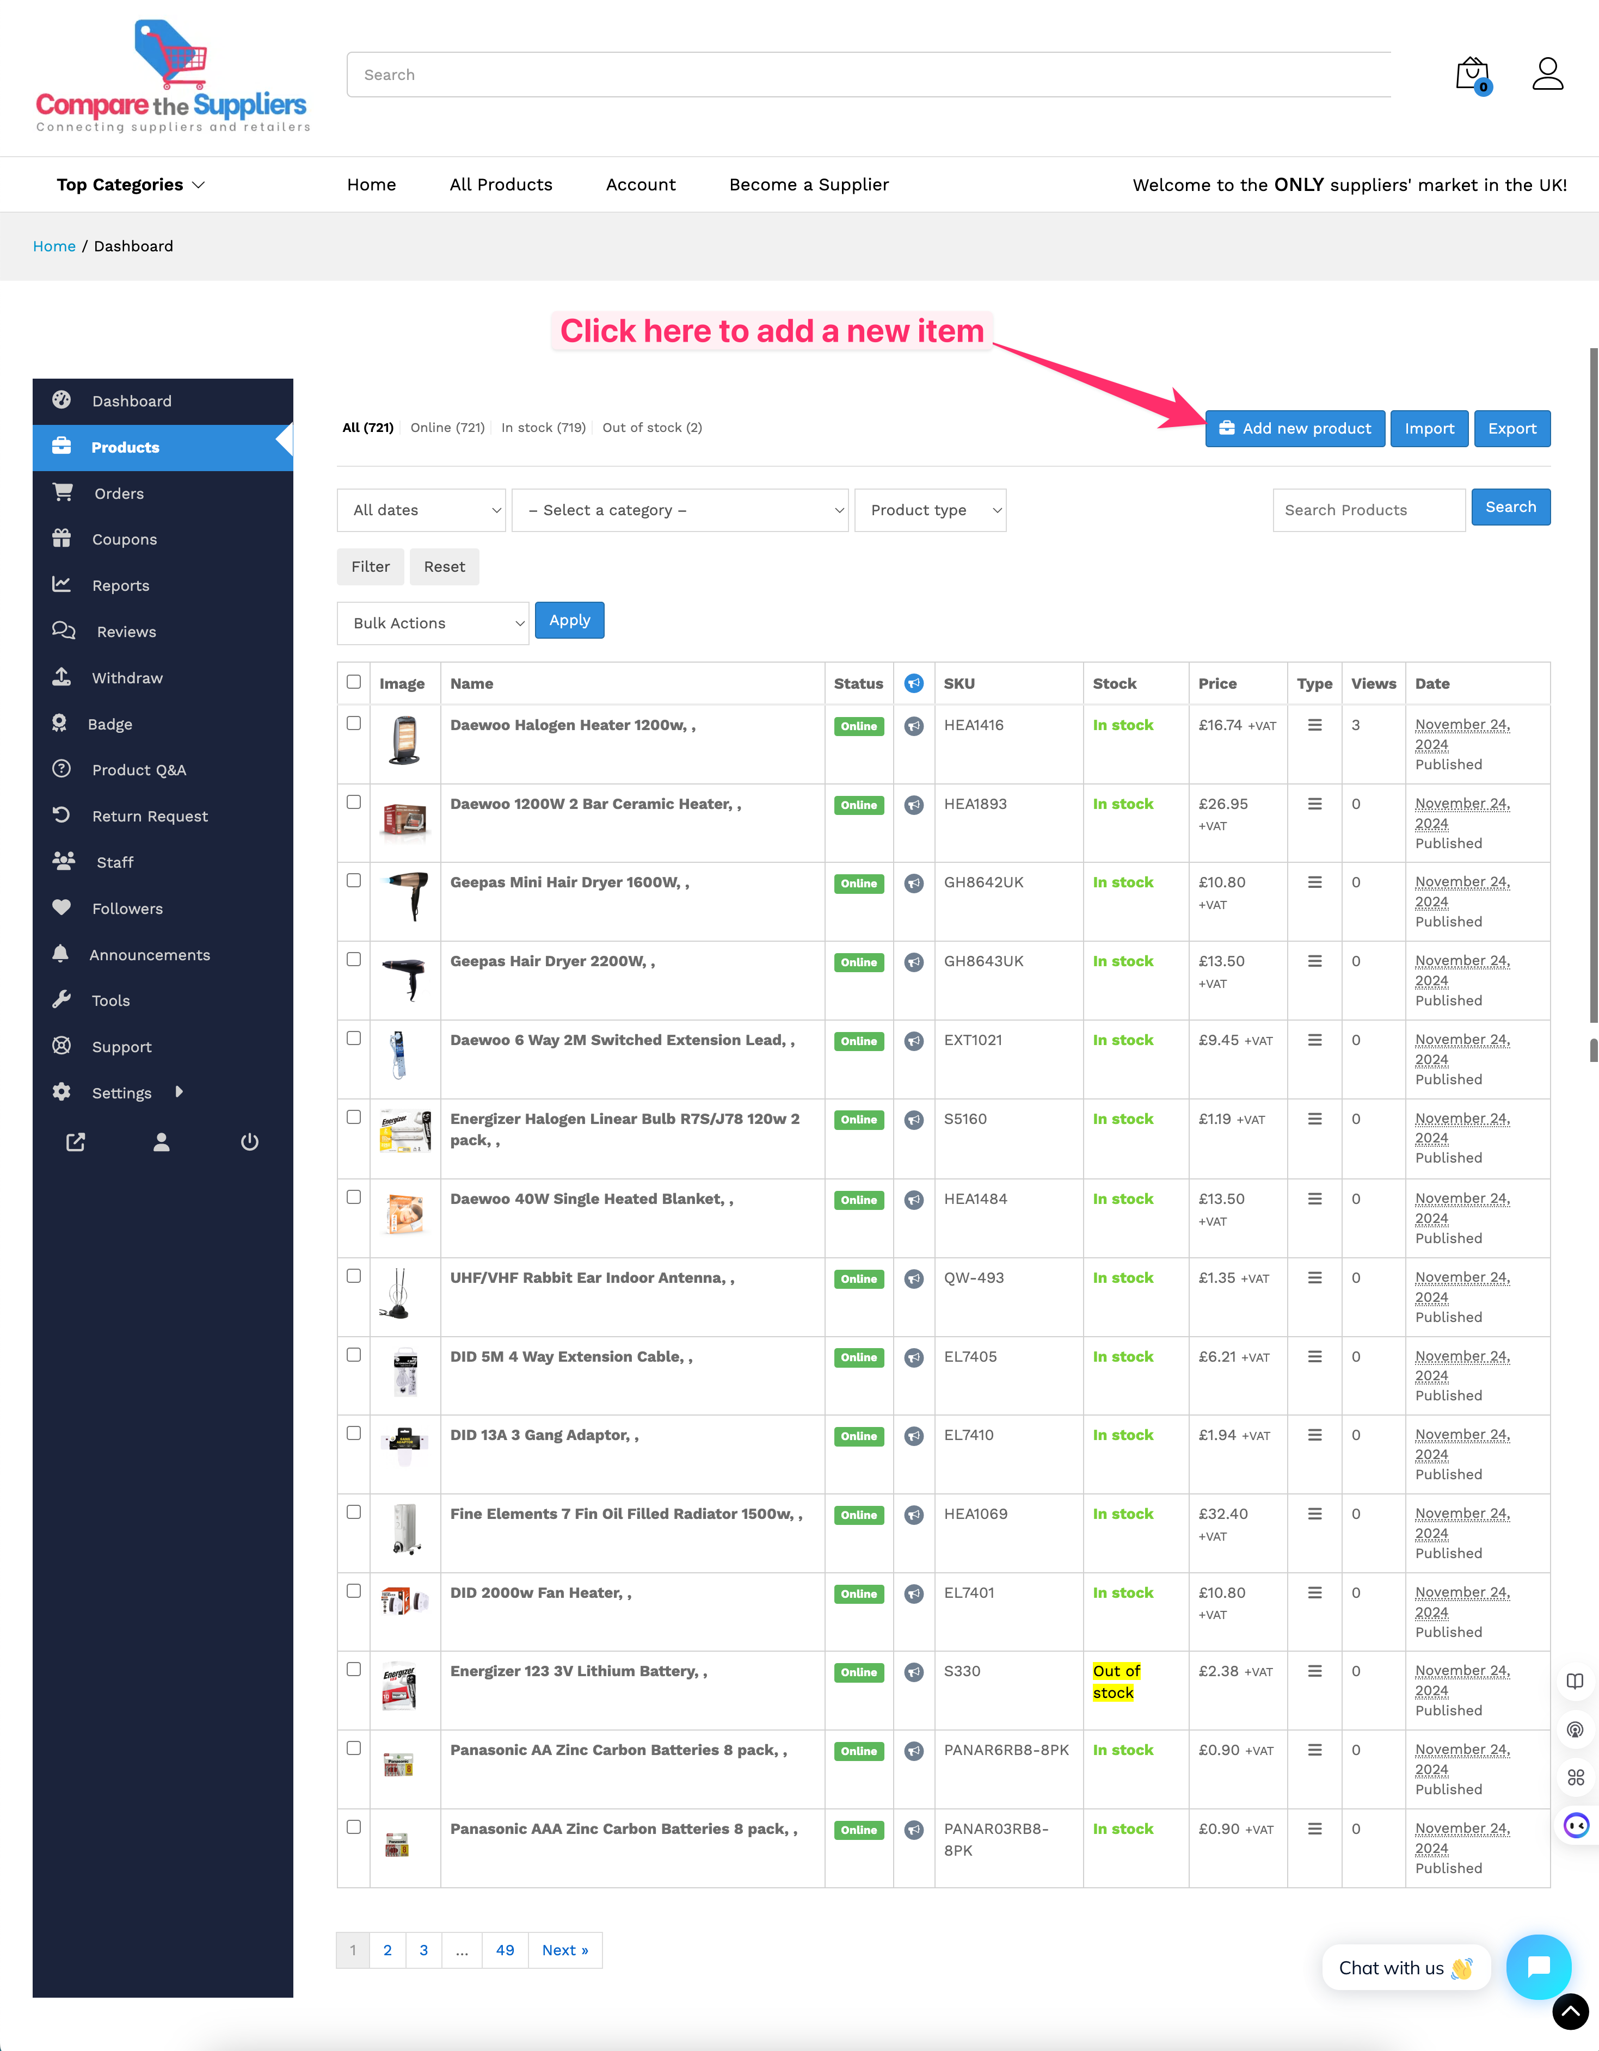Open the Bulk Actions dropdown
The width and height of the screenshot is (1599, 2051).
point(432,623)
